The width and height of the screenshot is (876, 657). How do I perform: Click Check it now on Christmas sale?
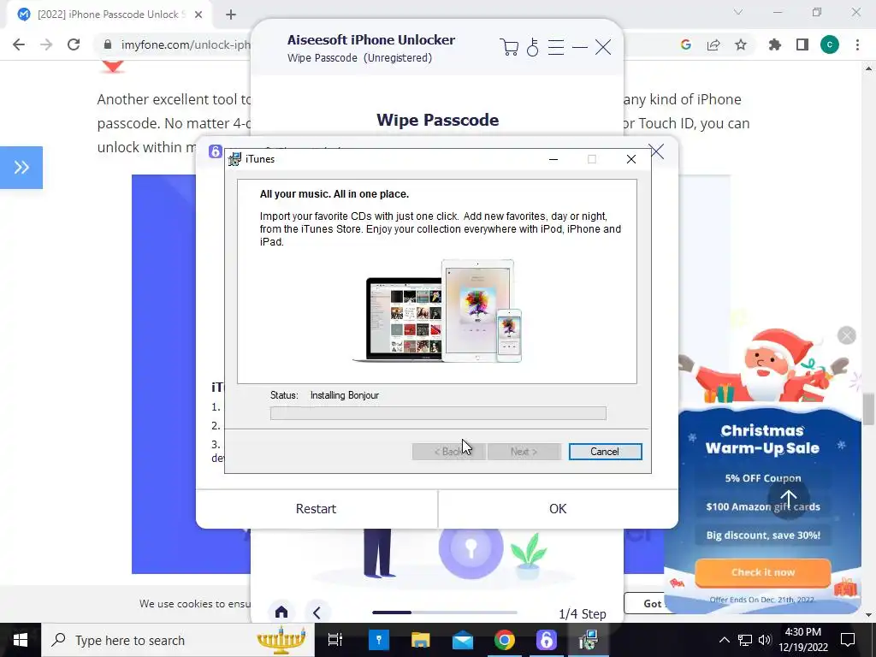pyautogui.click(x=763, y=572)
